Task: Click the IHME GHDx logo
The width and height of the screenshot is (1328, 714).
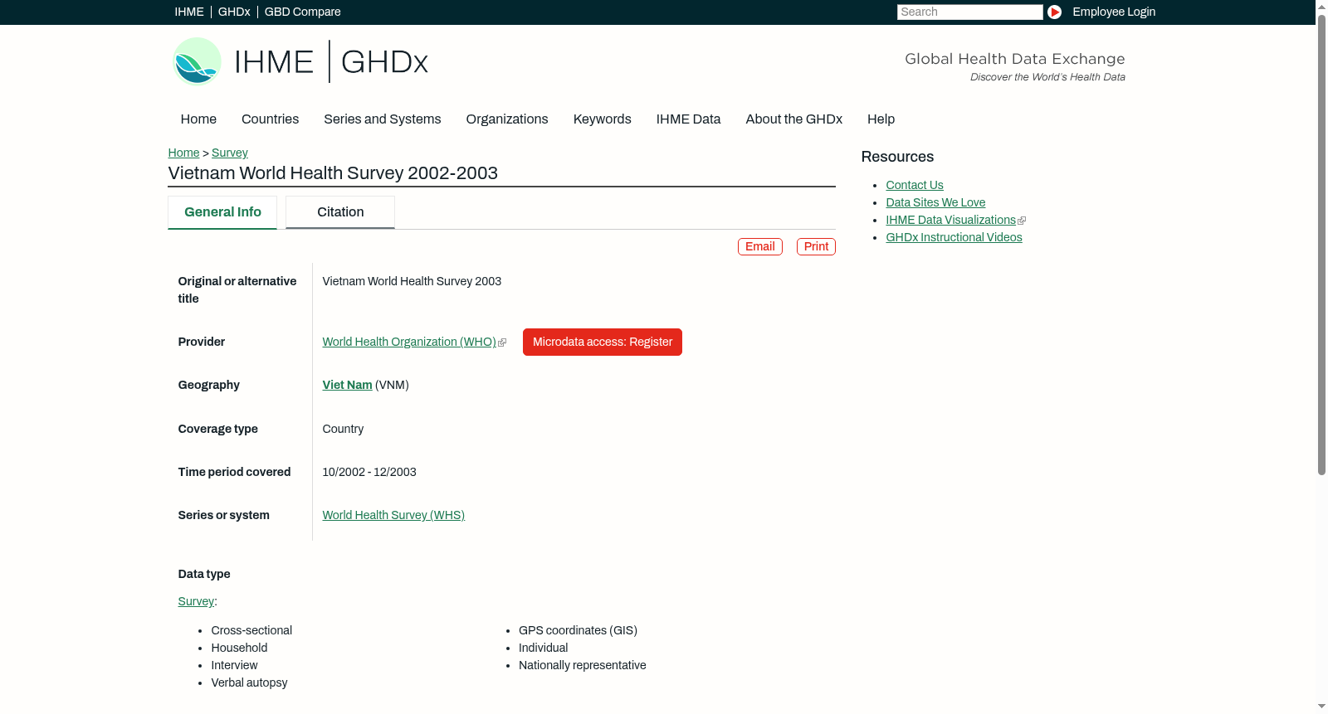Action: [x=300, y=61]
